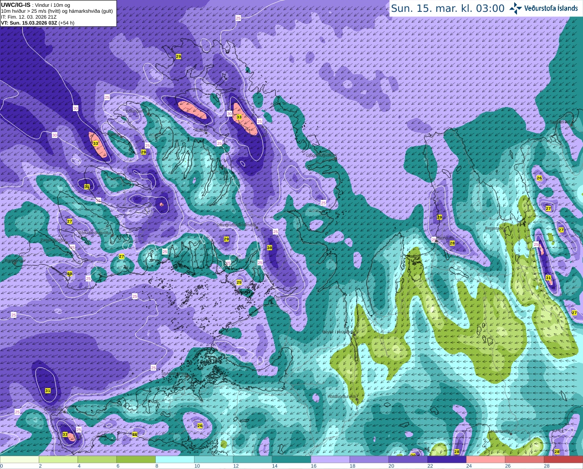Click the legend swatch for 6–8 m/s
The width and height of the screenshot is (583, 469).
click(x=136, y=459)
